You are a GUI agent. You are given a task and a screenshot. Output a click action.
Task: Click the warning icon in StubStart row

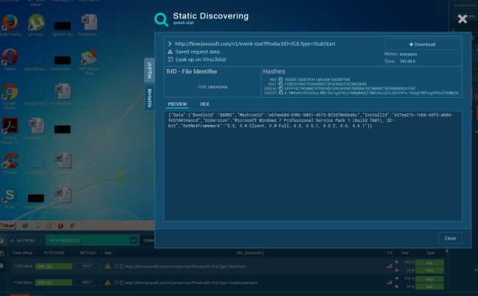point(107,266)
